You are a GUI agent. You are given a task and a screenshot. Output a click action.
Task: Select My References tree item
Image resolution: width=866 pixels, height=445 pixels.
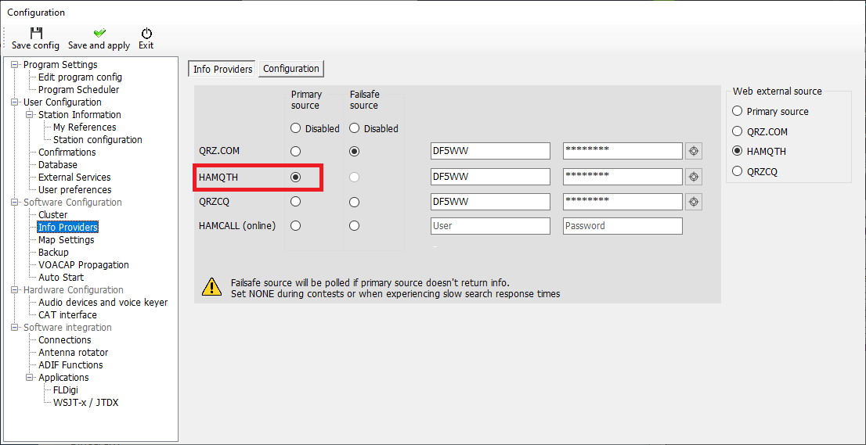click(x=85, y=127)
